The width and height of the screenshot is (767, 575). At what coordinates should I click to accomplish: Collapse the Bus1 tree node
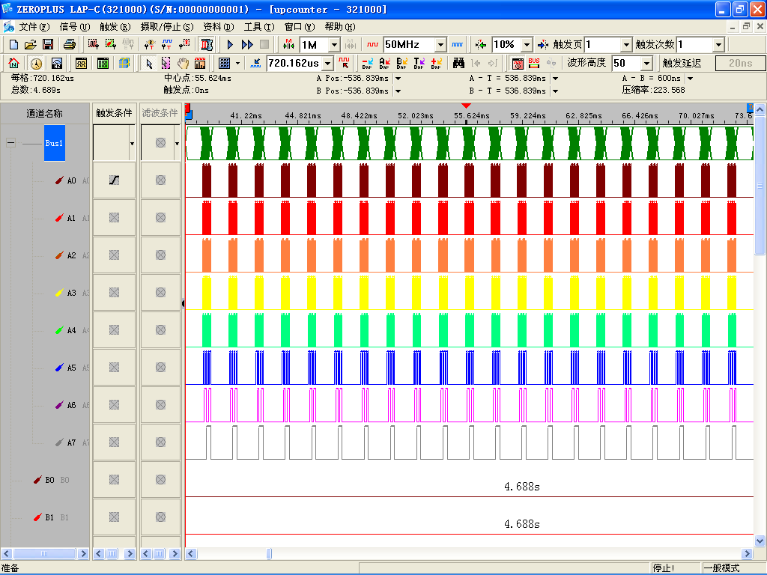coord(10,143)
